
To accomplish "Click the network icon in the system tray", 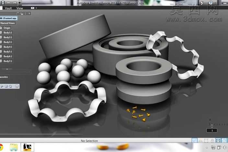I will [213, 147].
